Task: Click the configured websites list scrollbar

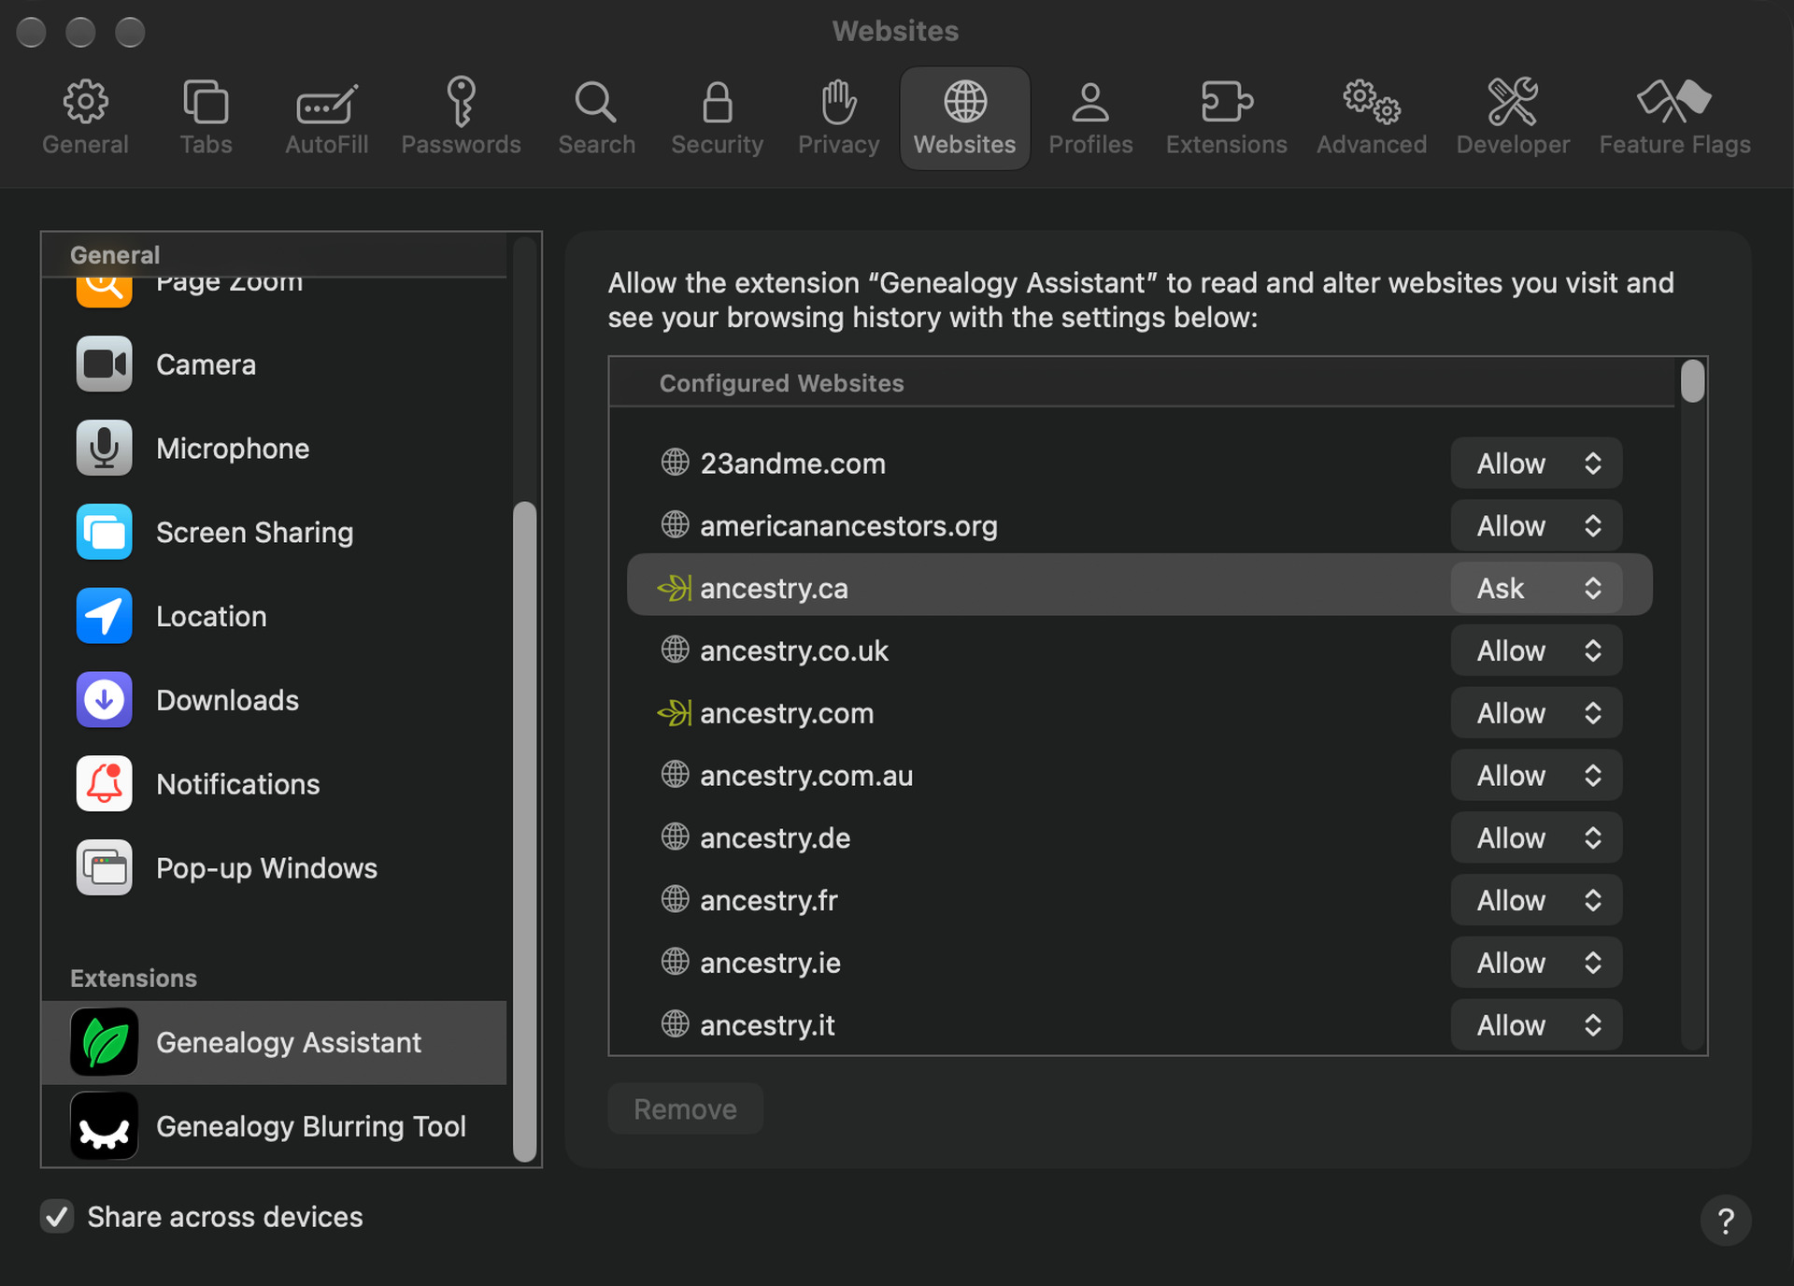Action: [x=1692, y=381]
